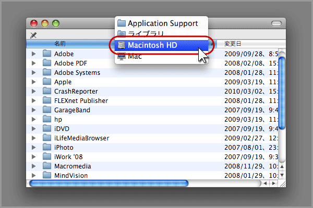This screenshot has width=313, height=208.
Task: Click the Macintosh HD drive icon
Action: click(x=122, y=45)
